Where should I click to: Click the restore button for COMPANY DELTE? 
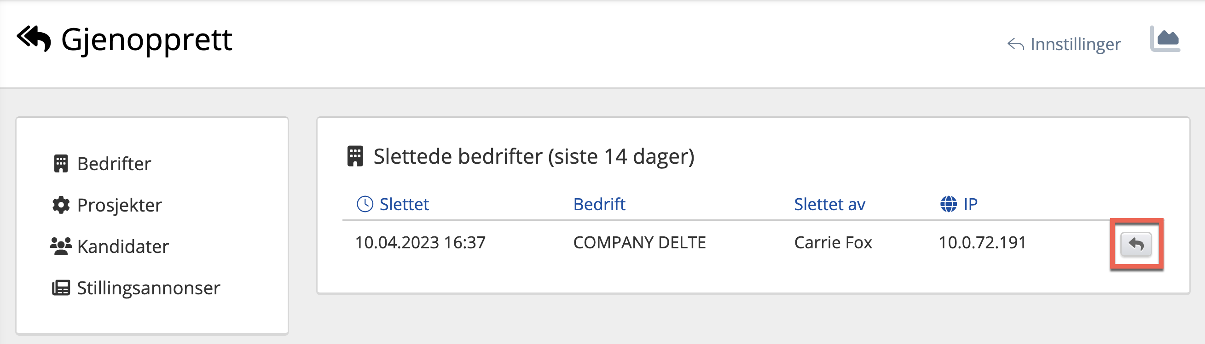point(1136,244)
